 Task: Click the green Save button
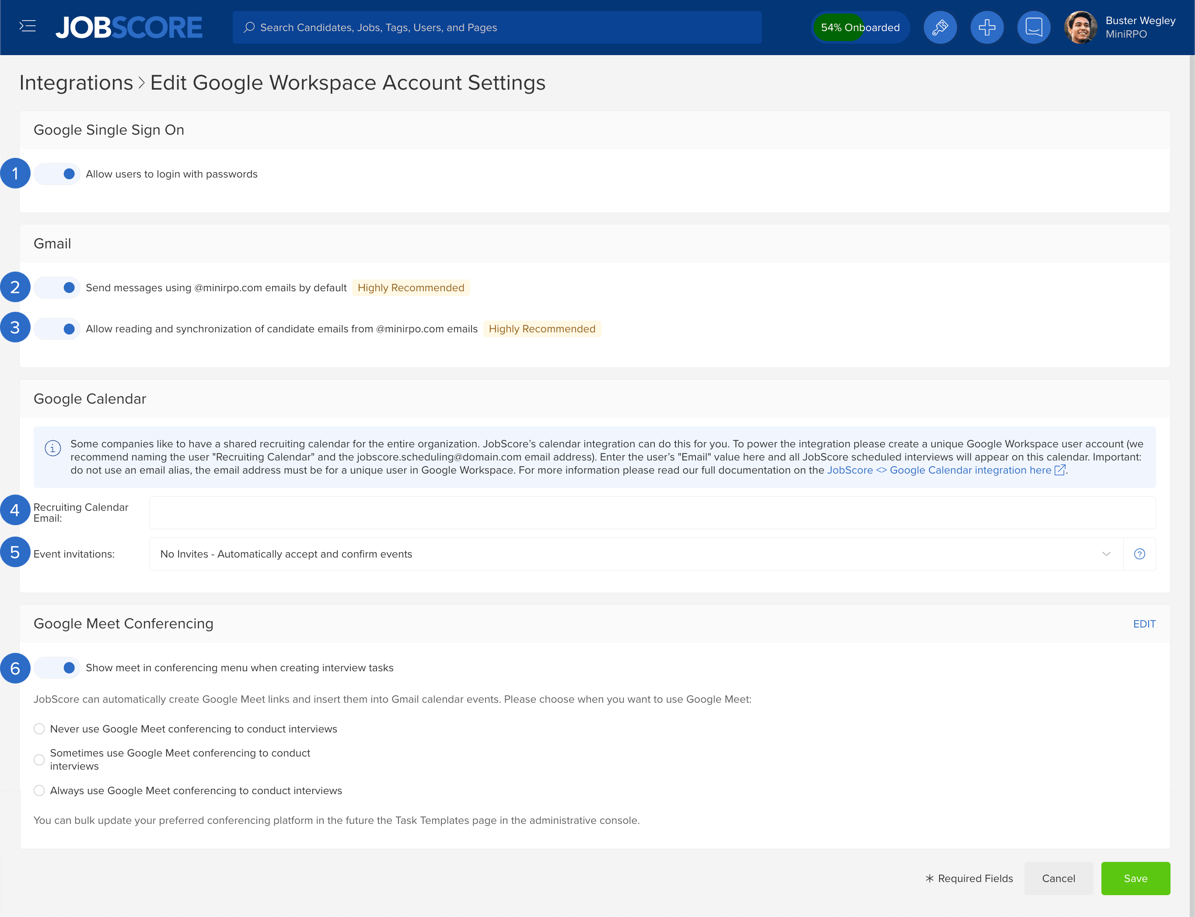(x=1136, y=878)
